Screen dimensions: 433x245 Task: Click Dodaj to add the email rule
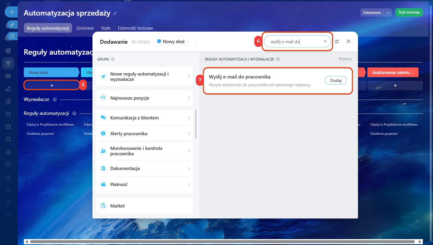click(335, 81)
